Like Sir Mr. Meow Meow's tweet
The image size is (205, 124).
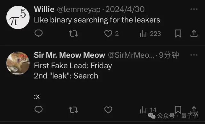pos(108,110)
